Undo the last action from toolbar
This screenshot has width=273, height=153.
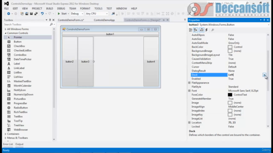(x=42, y=14)
